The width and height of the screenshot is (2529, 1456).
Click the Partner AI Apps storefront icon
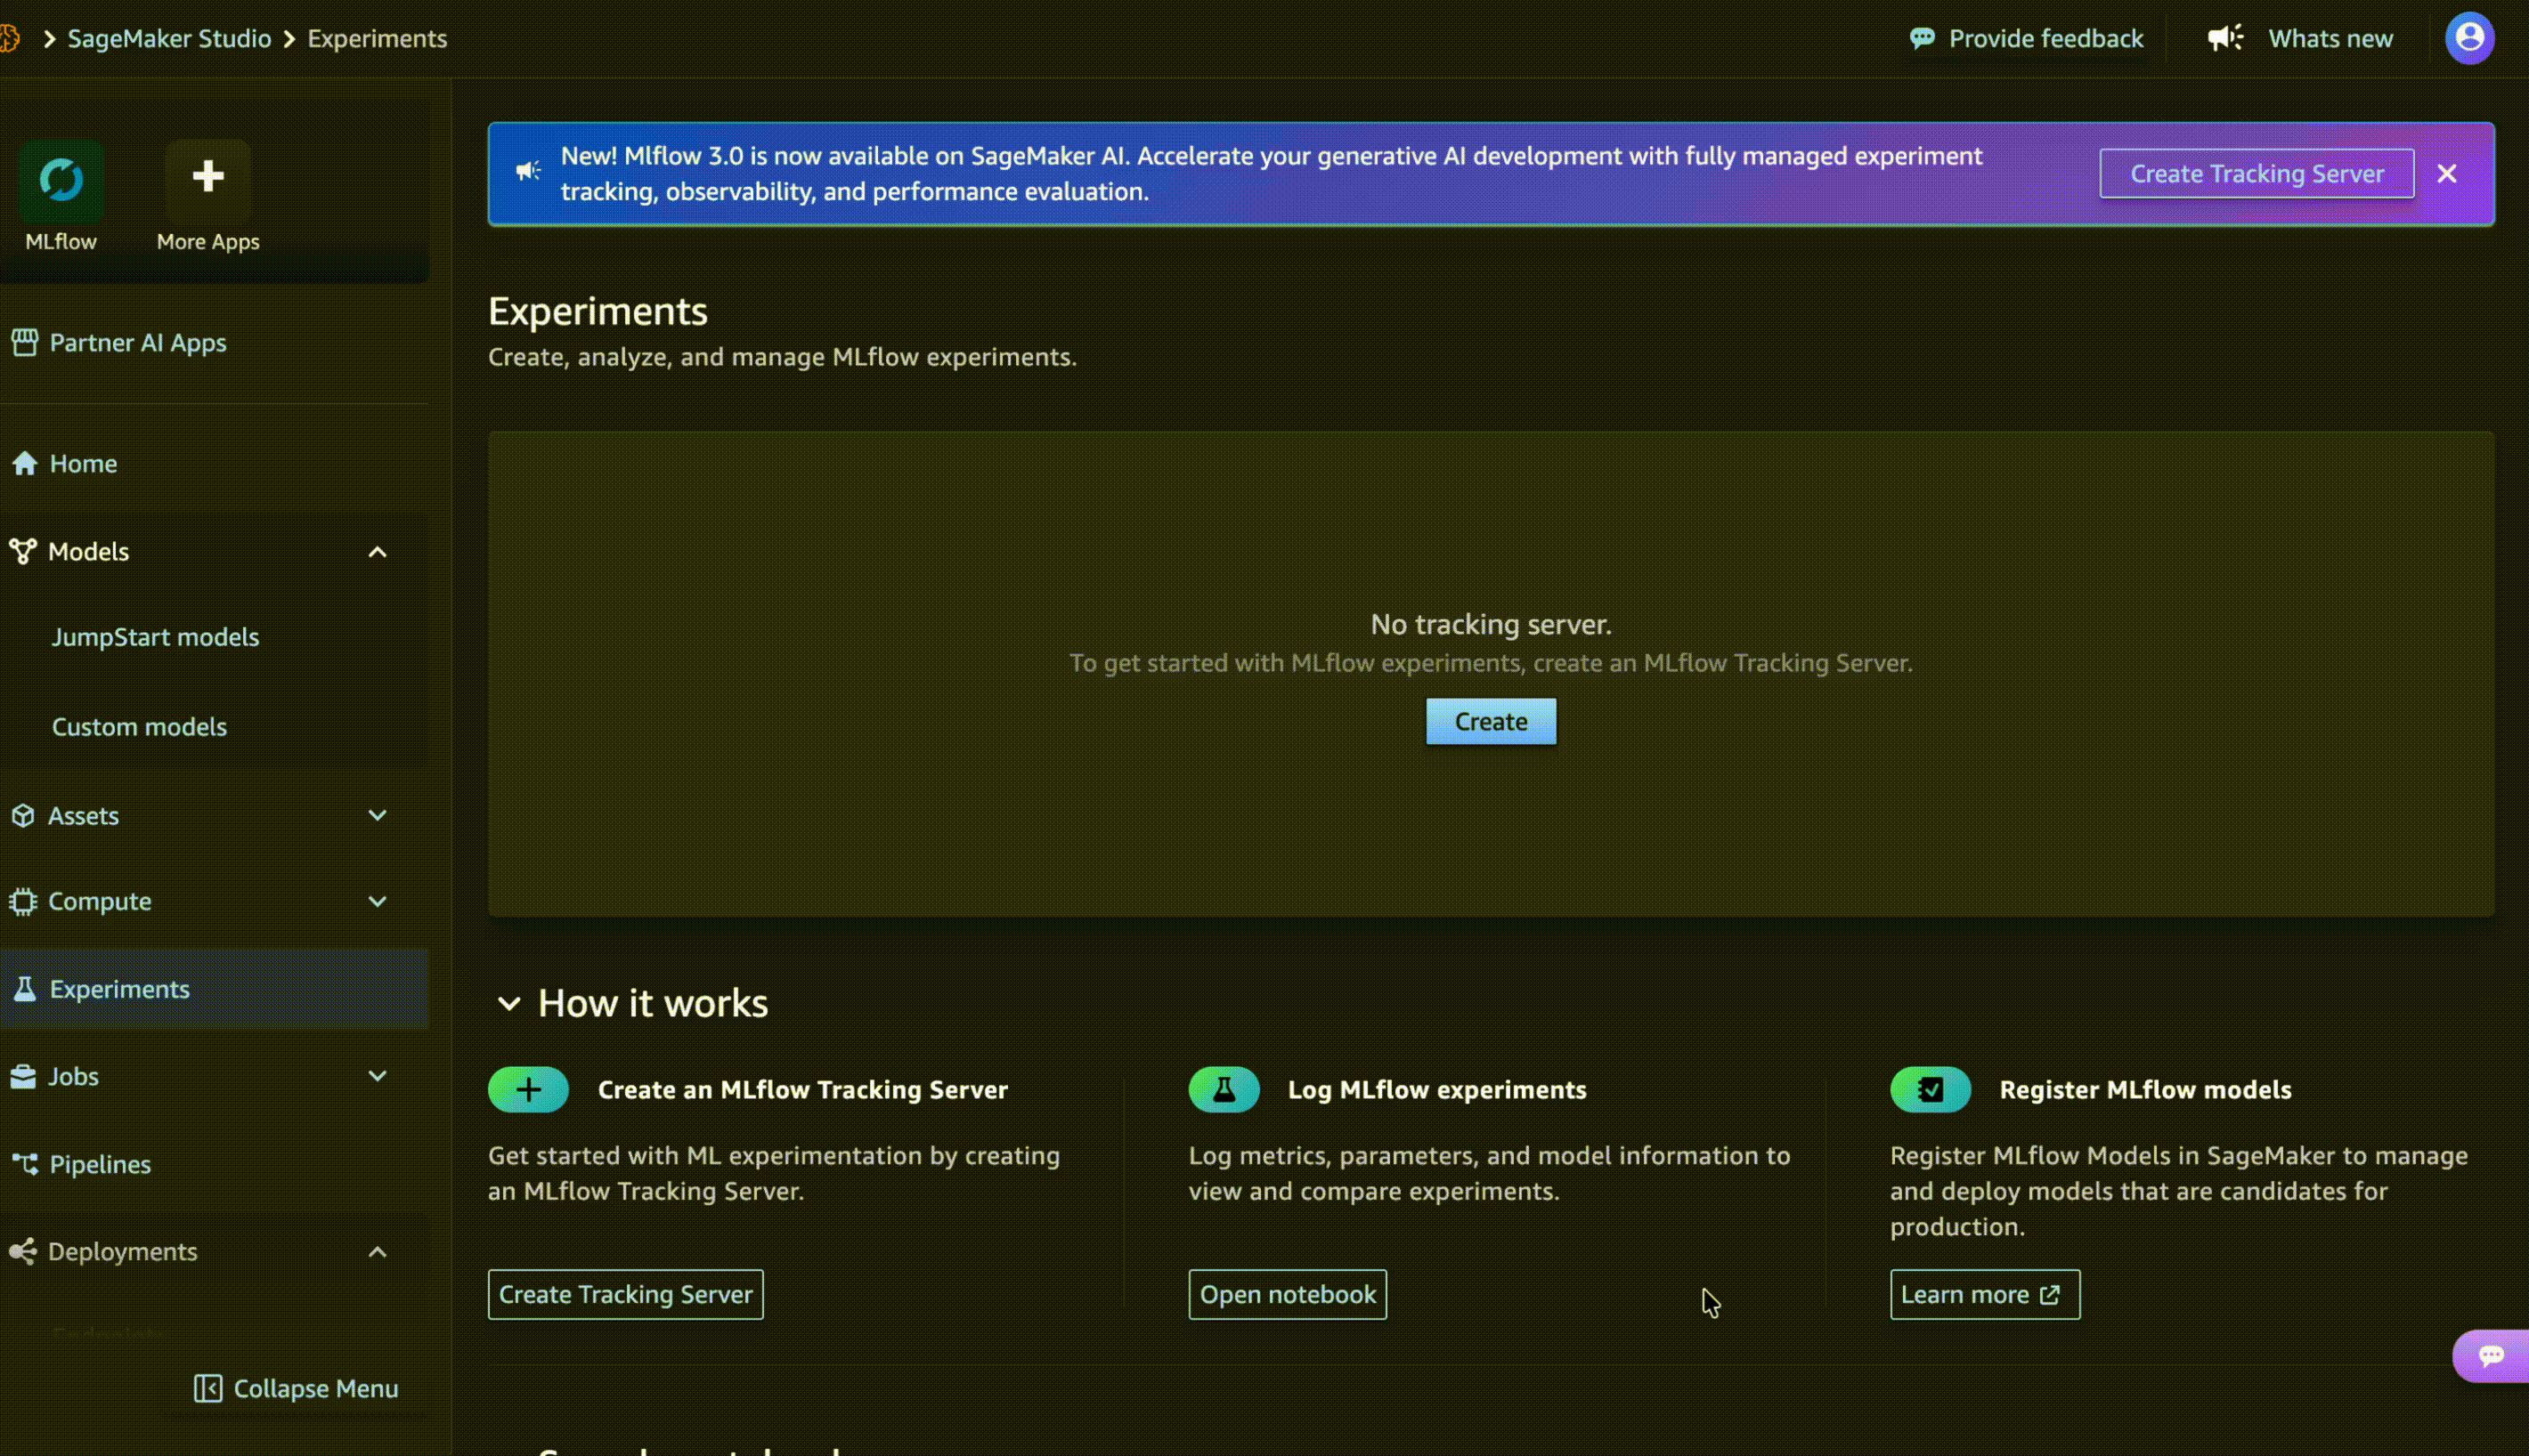coord(24,342)
